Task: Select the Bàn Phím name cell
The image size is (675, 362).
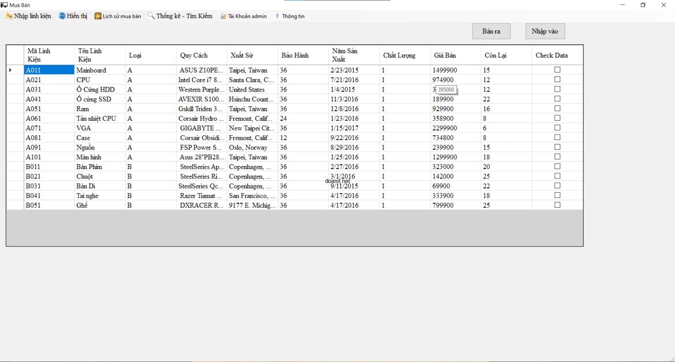Action: [x=99, y=167]
